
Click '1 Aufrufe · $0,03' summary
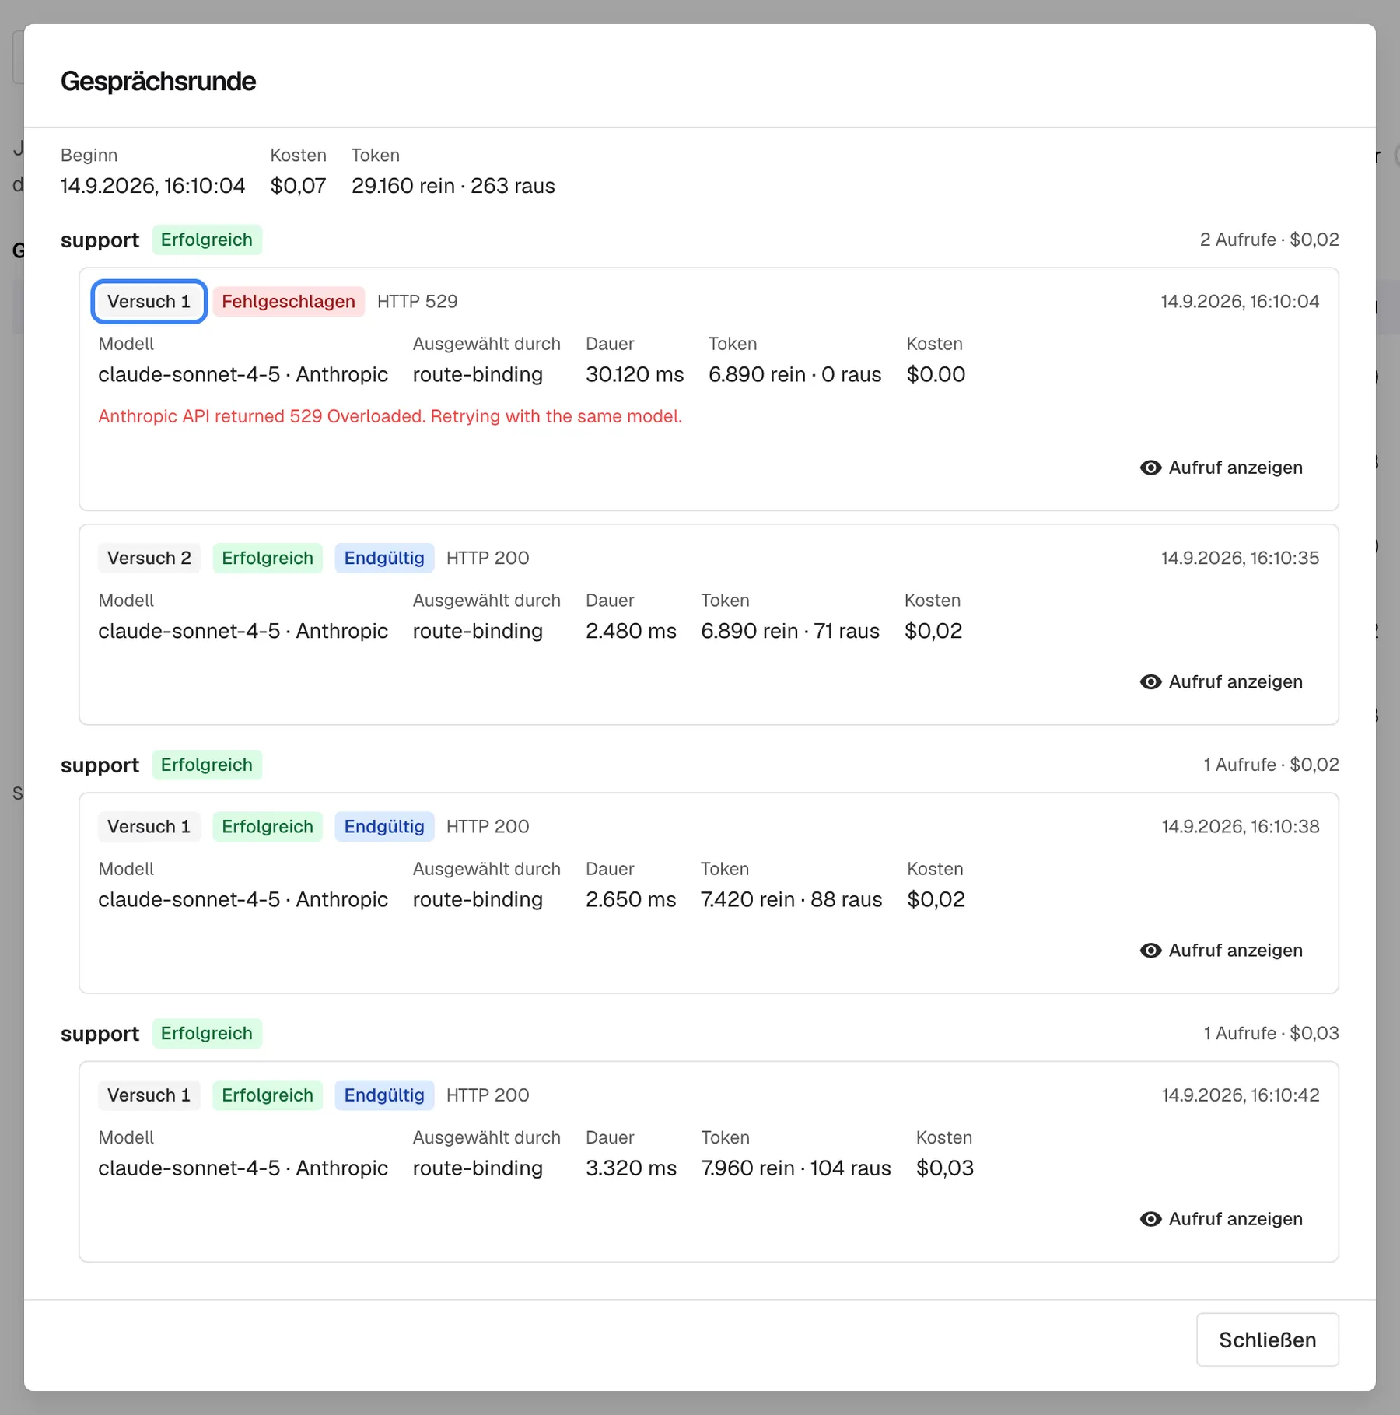(x=1271, y=1033)
